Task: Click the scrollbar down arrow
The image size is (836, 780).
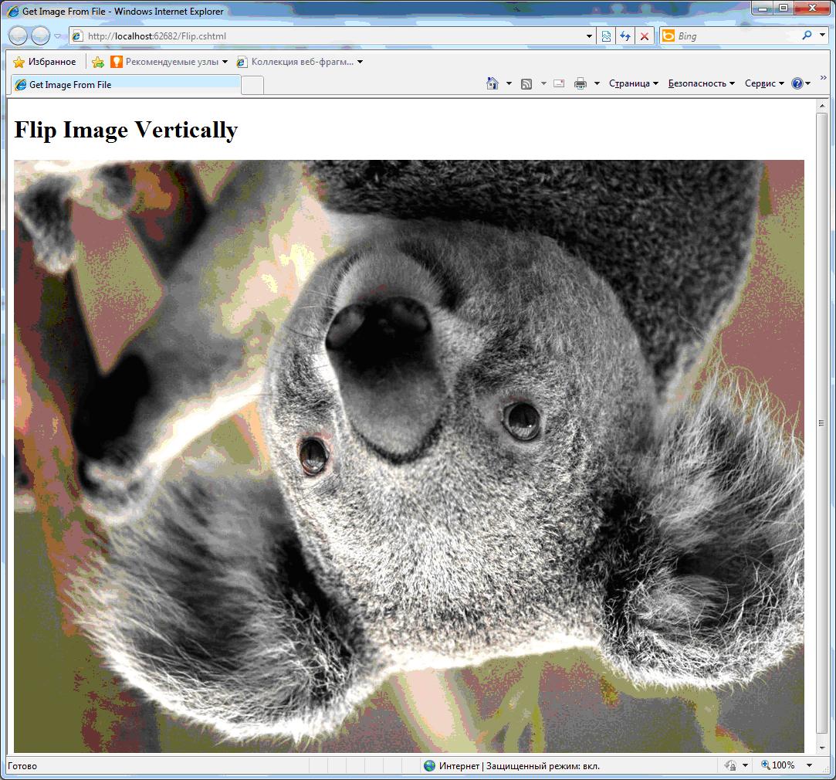Action: pyautogui.click(x=821, y=748)
